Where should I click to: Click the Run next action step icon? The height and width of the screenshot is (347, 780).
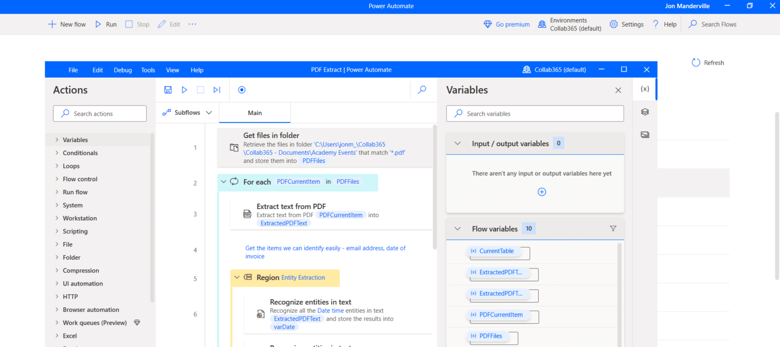pyautogui.click(x=216, y=90)
